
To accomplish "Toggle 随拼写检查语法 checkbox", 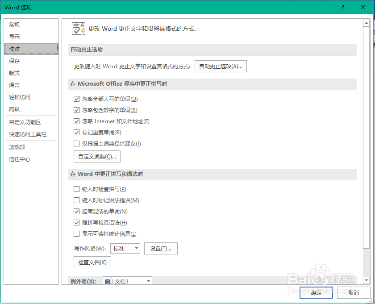I will (76, 222).
